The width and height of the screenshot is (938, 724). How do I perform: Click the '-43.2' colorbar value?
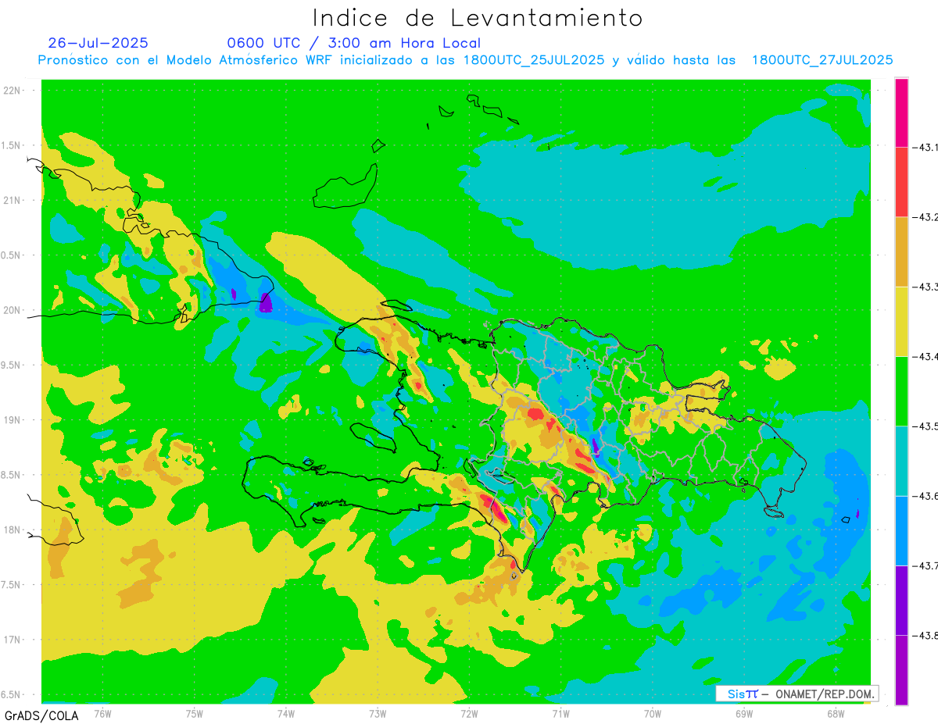927,217
